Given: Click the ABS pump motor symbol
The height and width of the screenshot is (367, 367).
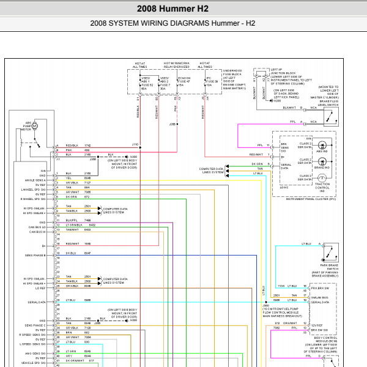Looking at the screenshot, I should (x=35, y=126).
